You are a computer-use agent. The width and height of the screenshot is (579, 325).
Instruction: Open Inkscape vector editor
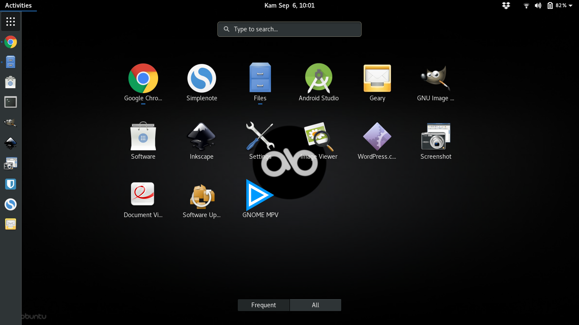(x=201, y=136)
